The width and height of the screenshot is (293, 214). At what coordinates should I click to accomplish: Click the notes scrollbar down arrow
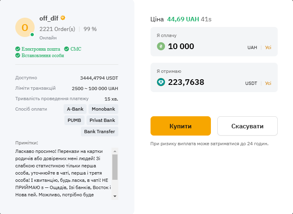click(115, 196)
